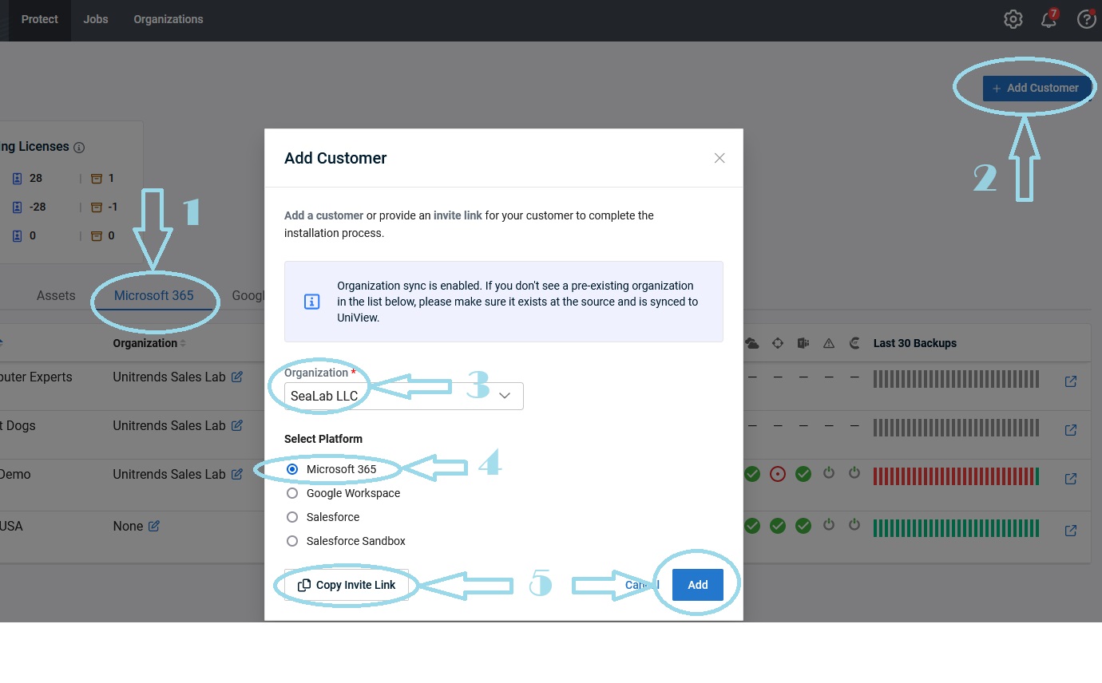This screenshot has height=683, width=1102.
Task: Click Demo row power icon in last status column
Action: point(854,473)
